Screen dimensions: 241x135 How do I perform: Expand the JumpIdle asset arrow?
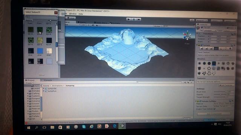point(44,88)
